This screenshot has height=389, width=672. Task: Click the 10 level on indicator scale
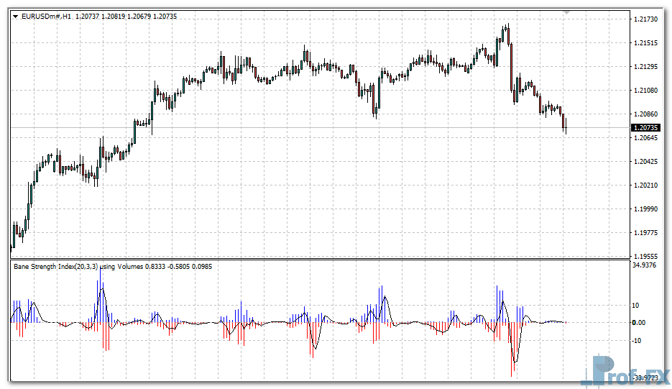click(636, 305)
